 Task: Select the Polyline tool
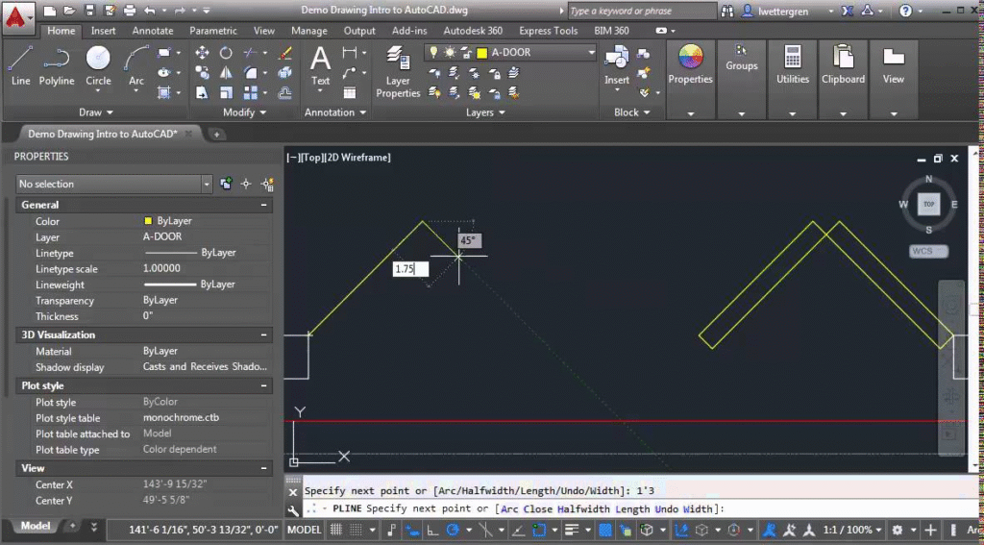point(57,65)
